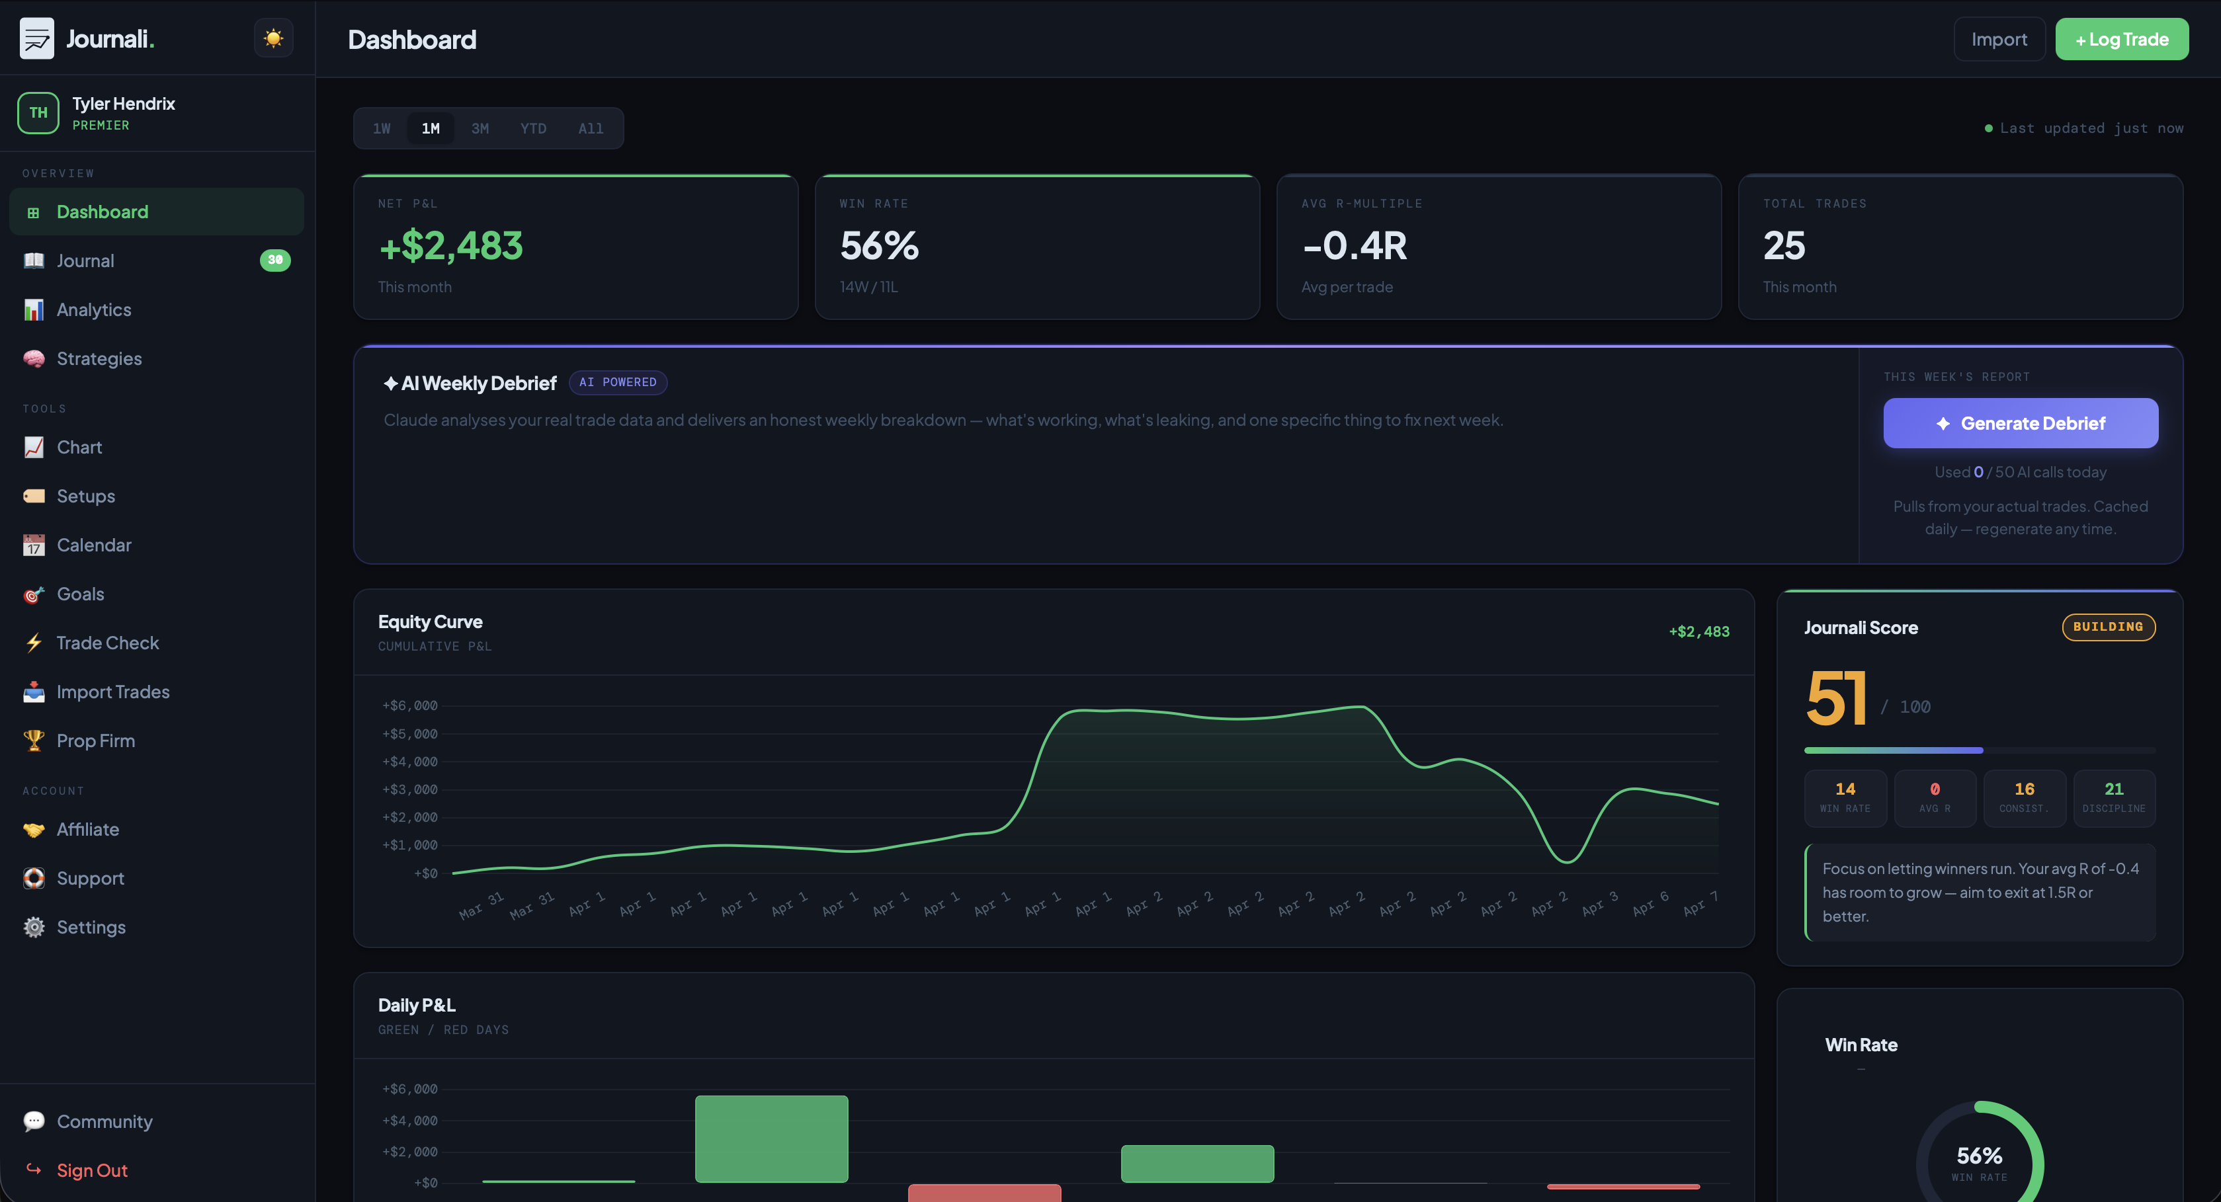Click the Import button in header
Image resolution: width=2221 pixels, height=1202 pixels.
click(x=1999, y=40)
